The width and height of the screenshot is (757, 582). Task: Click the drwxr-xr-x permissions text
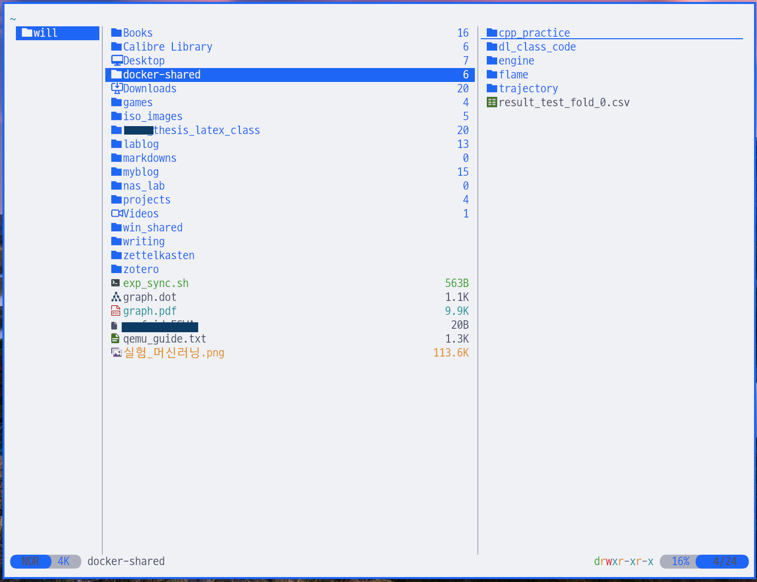click(x=623, y=561)
